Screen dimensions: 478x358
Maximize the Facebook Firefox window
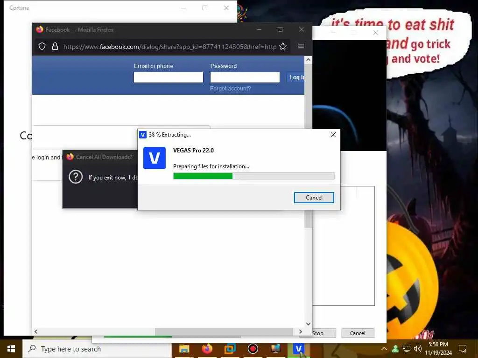(x=280, y=29)
